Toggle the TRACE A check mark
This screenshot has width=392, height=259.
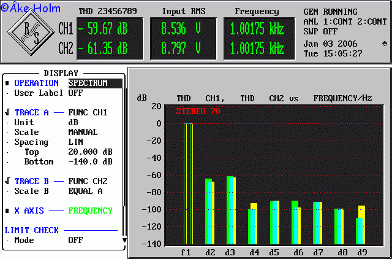click(7, 112)
